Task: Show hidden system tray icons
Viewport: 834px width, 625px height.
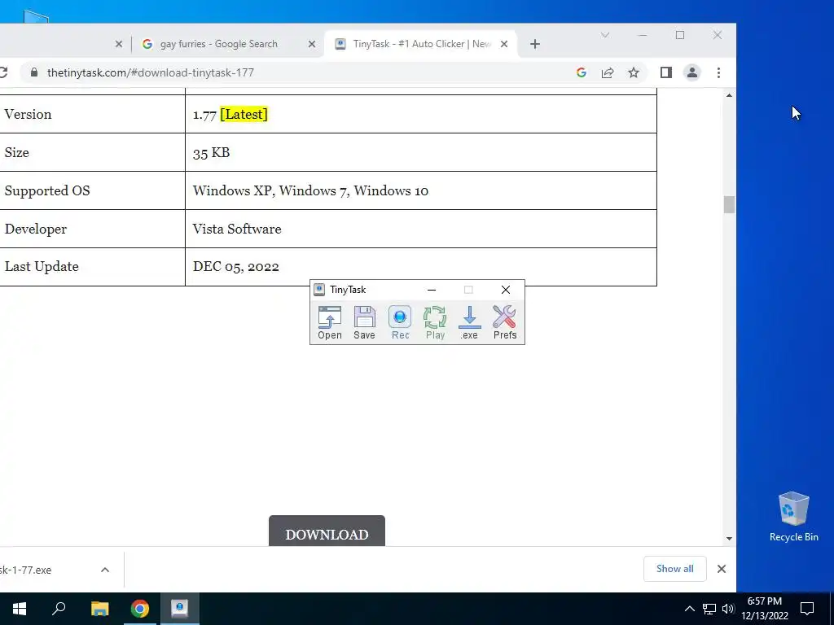Action: pos(689,609)
